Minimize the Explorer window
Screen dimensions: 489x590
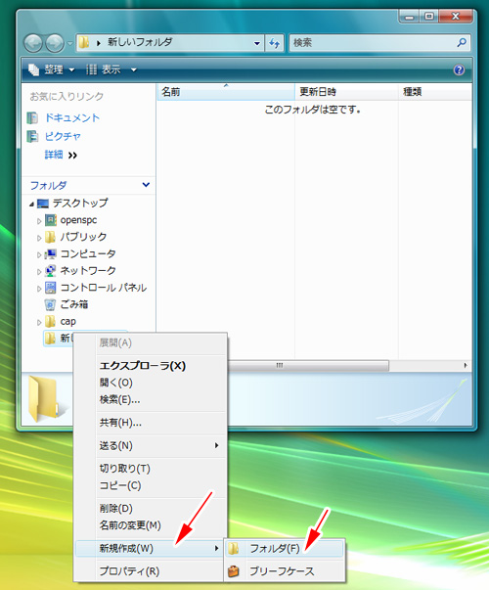point(409,17)
